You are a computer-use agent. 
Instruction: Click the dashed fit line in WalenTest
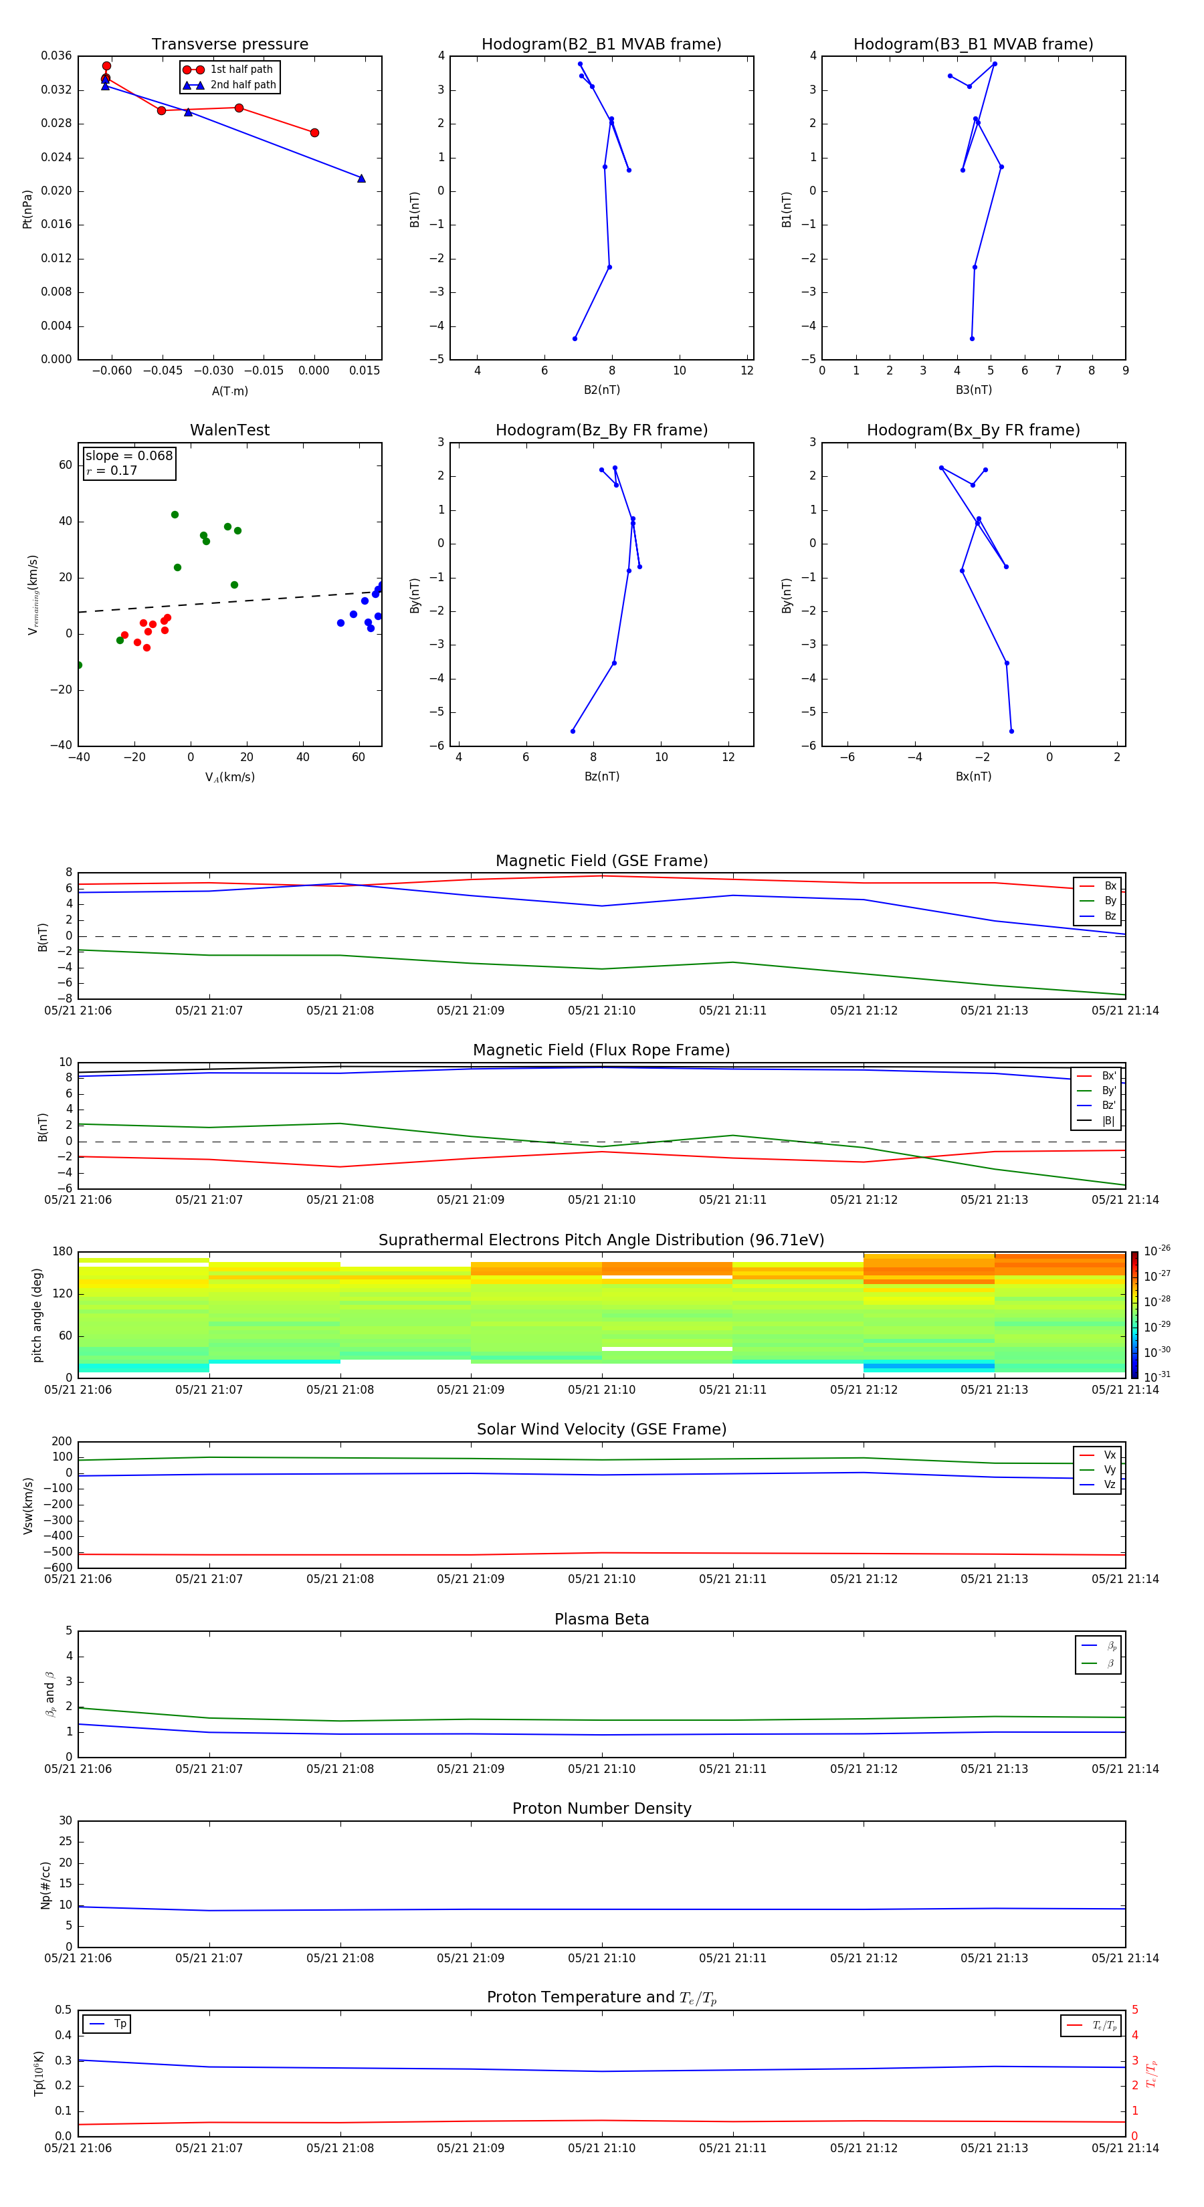coord(229,601)
